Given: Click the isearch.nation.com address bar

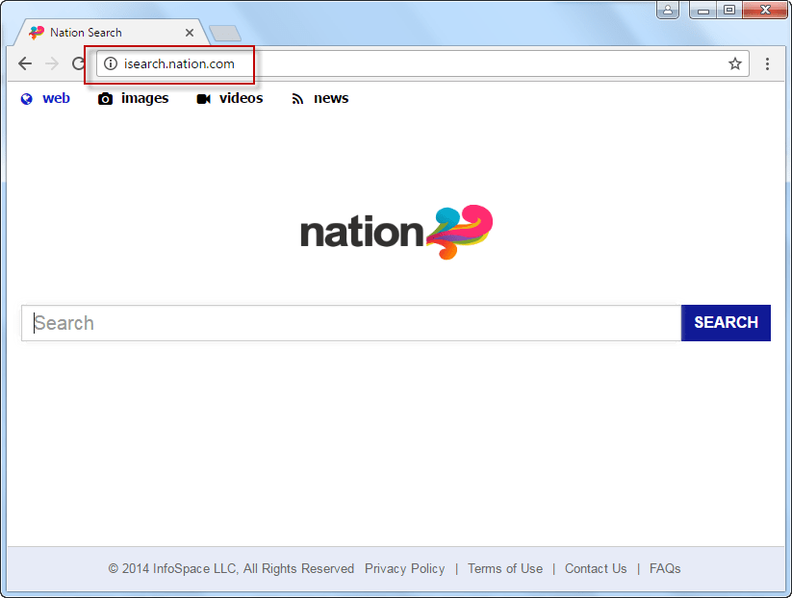Looking at the screenshot, I should (422, 63).
